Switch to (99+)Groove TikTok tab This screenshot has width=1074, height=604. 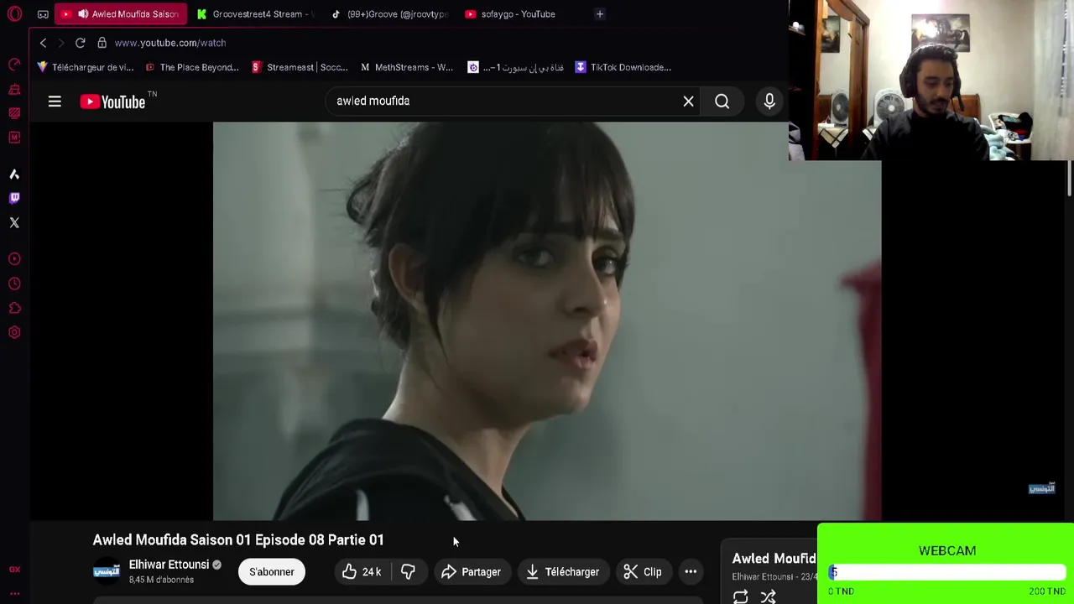coord(389,14)
